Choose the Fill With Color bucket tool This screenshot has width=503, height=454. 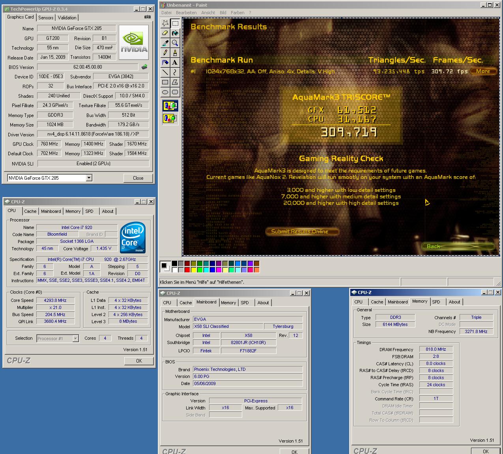click(175, 33)
